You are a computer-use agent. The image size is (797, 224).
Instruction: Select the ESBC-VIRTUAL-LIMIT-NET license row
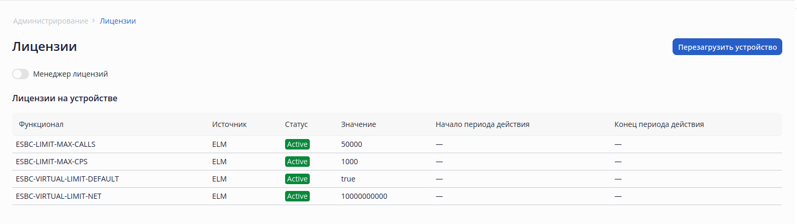59,196
